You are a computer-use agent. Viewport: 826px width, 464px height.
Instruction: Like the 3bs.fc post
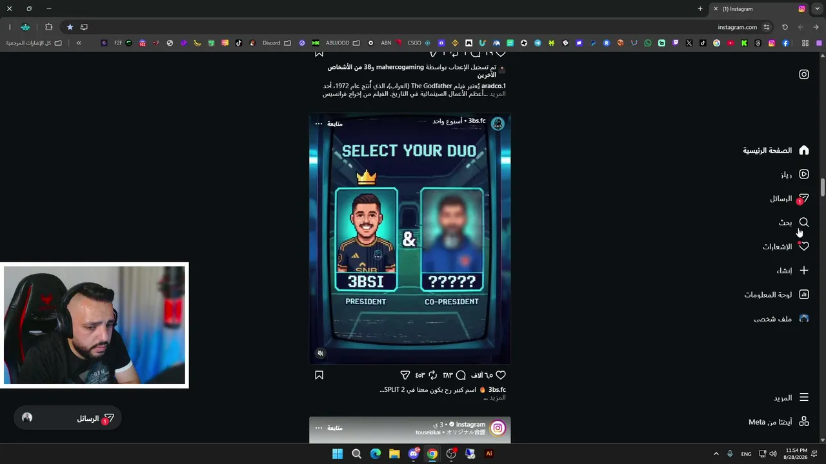(501, 375)
